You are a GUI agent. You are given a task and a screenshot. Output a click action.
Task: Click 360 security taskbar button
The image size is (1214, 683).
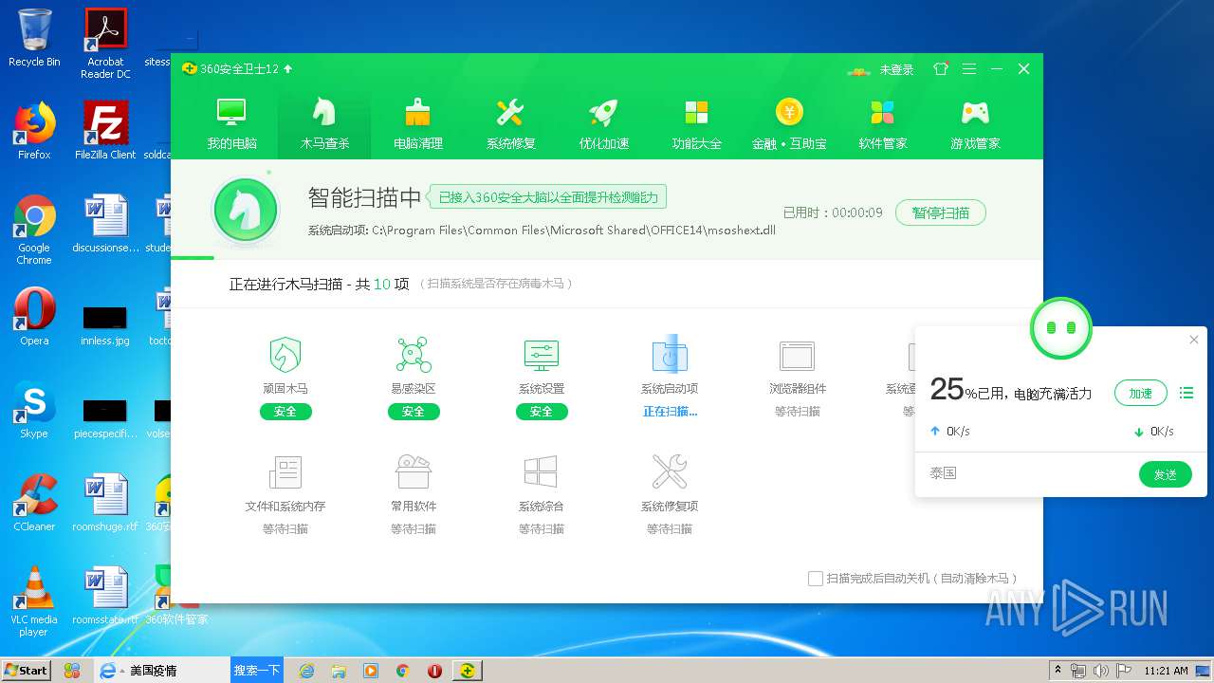pos(467,671)
